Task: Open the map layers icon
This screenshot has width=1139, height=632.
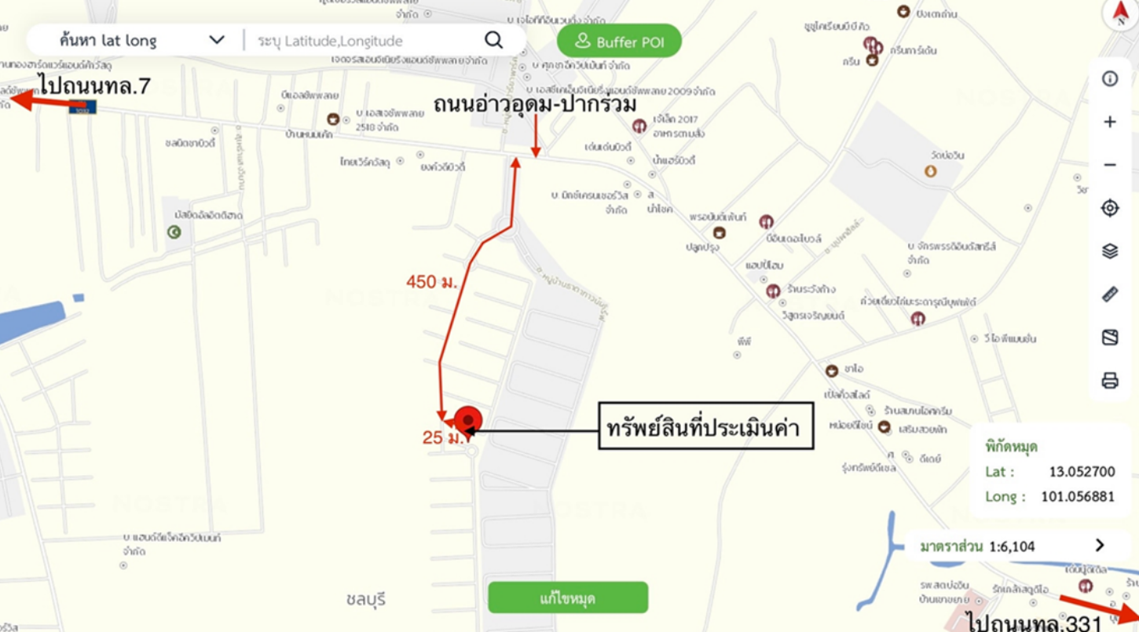Action: click(x=1110, y=251)
